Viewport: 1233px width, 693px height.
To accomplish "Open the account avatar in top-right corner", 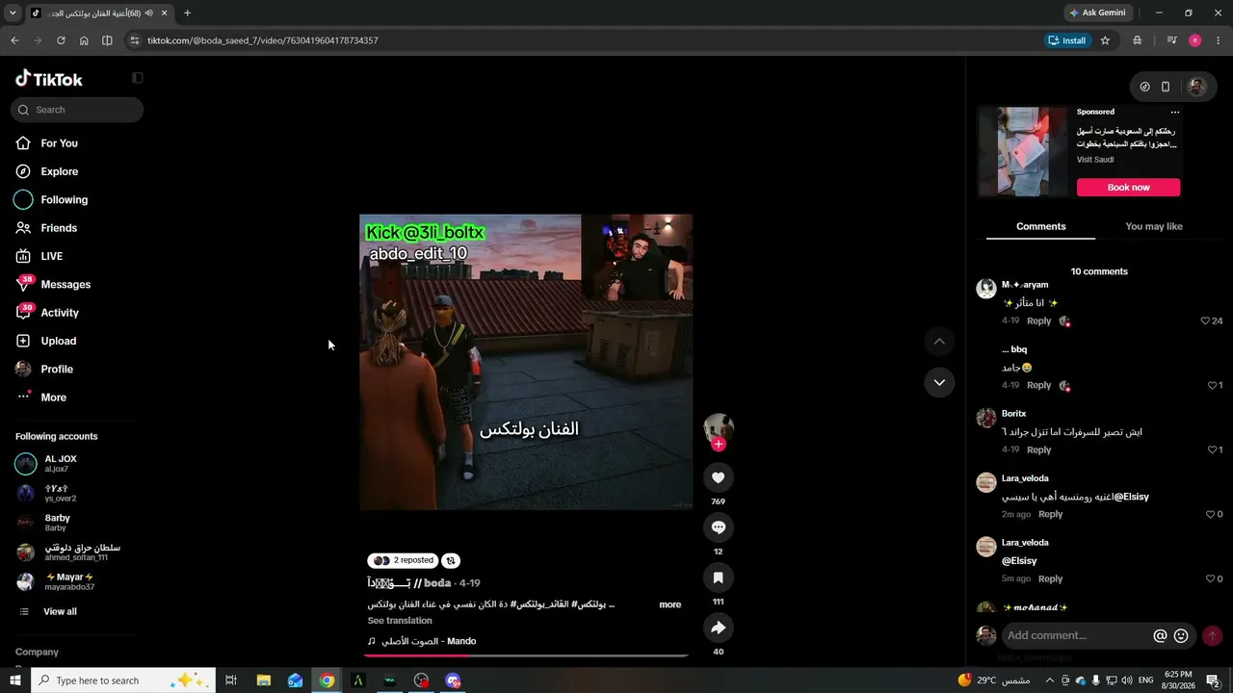I will (x=1196, y=87).
